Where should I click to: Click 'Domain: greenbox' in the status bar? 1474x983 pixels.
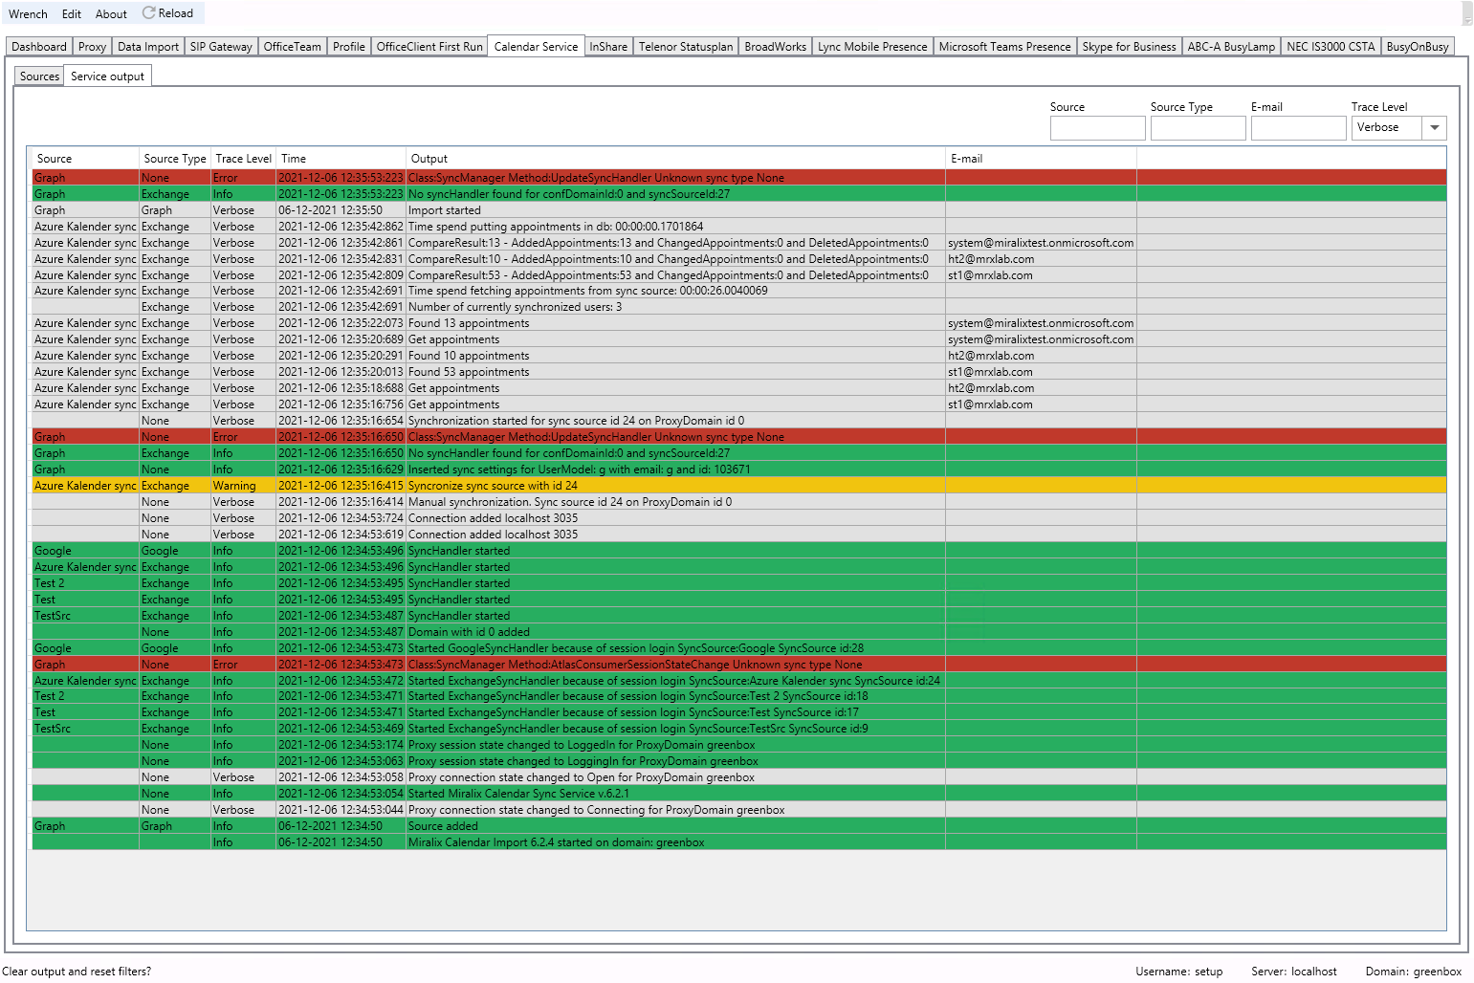[1414, 972]
